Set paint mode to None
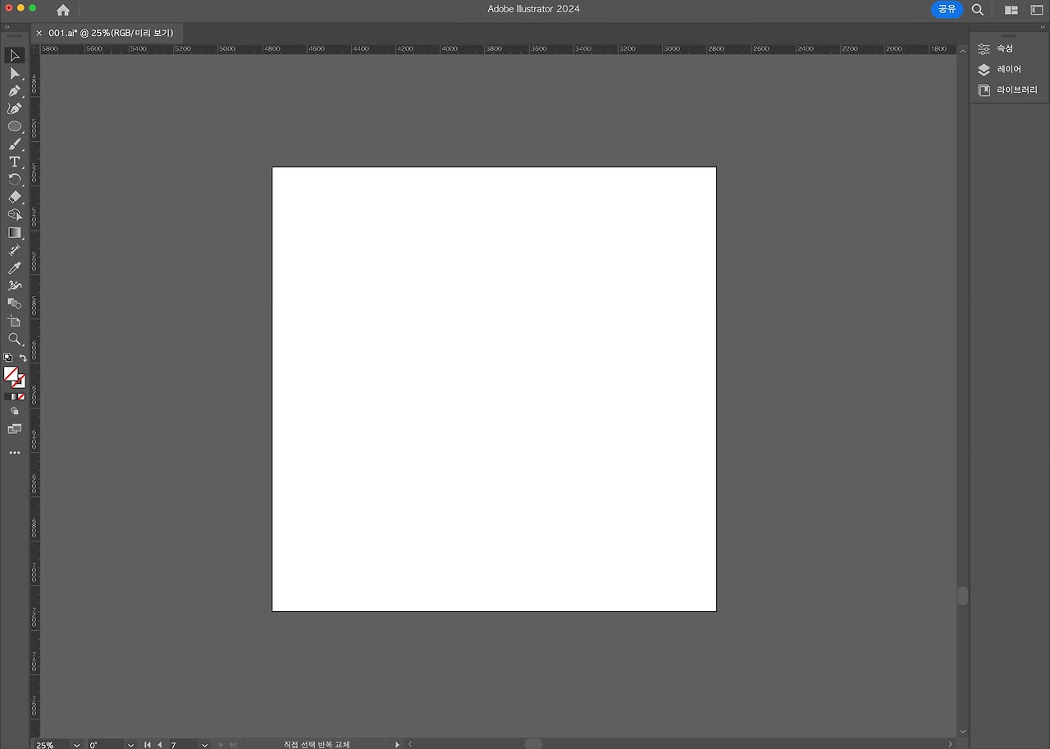1050x749 pixels. [21, 397]
